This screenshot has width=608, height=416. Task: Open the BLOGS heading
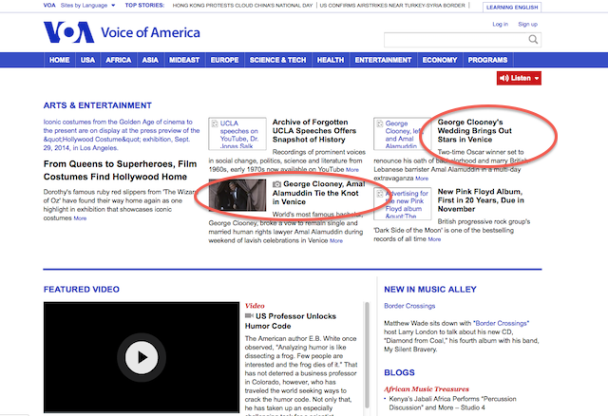click(x=399, y=372)
